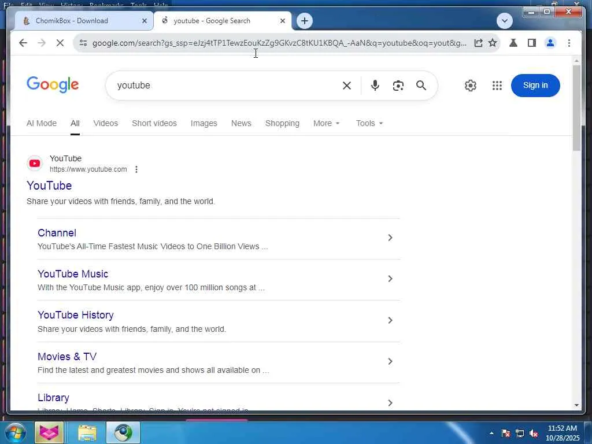
Task: Click the network tray icon
Action: tap(520, 434)
